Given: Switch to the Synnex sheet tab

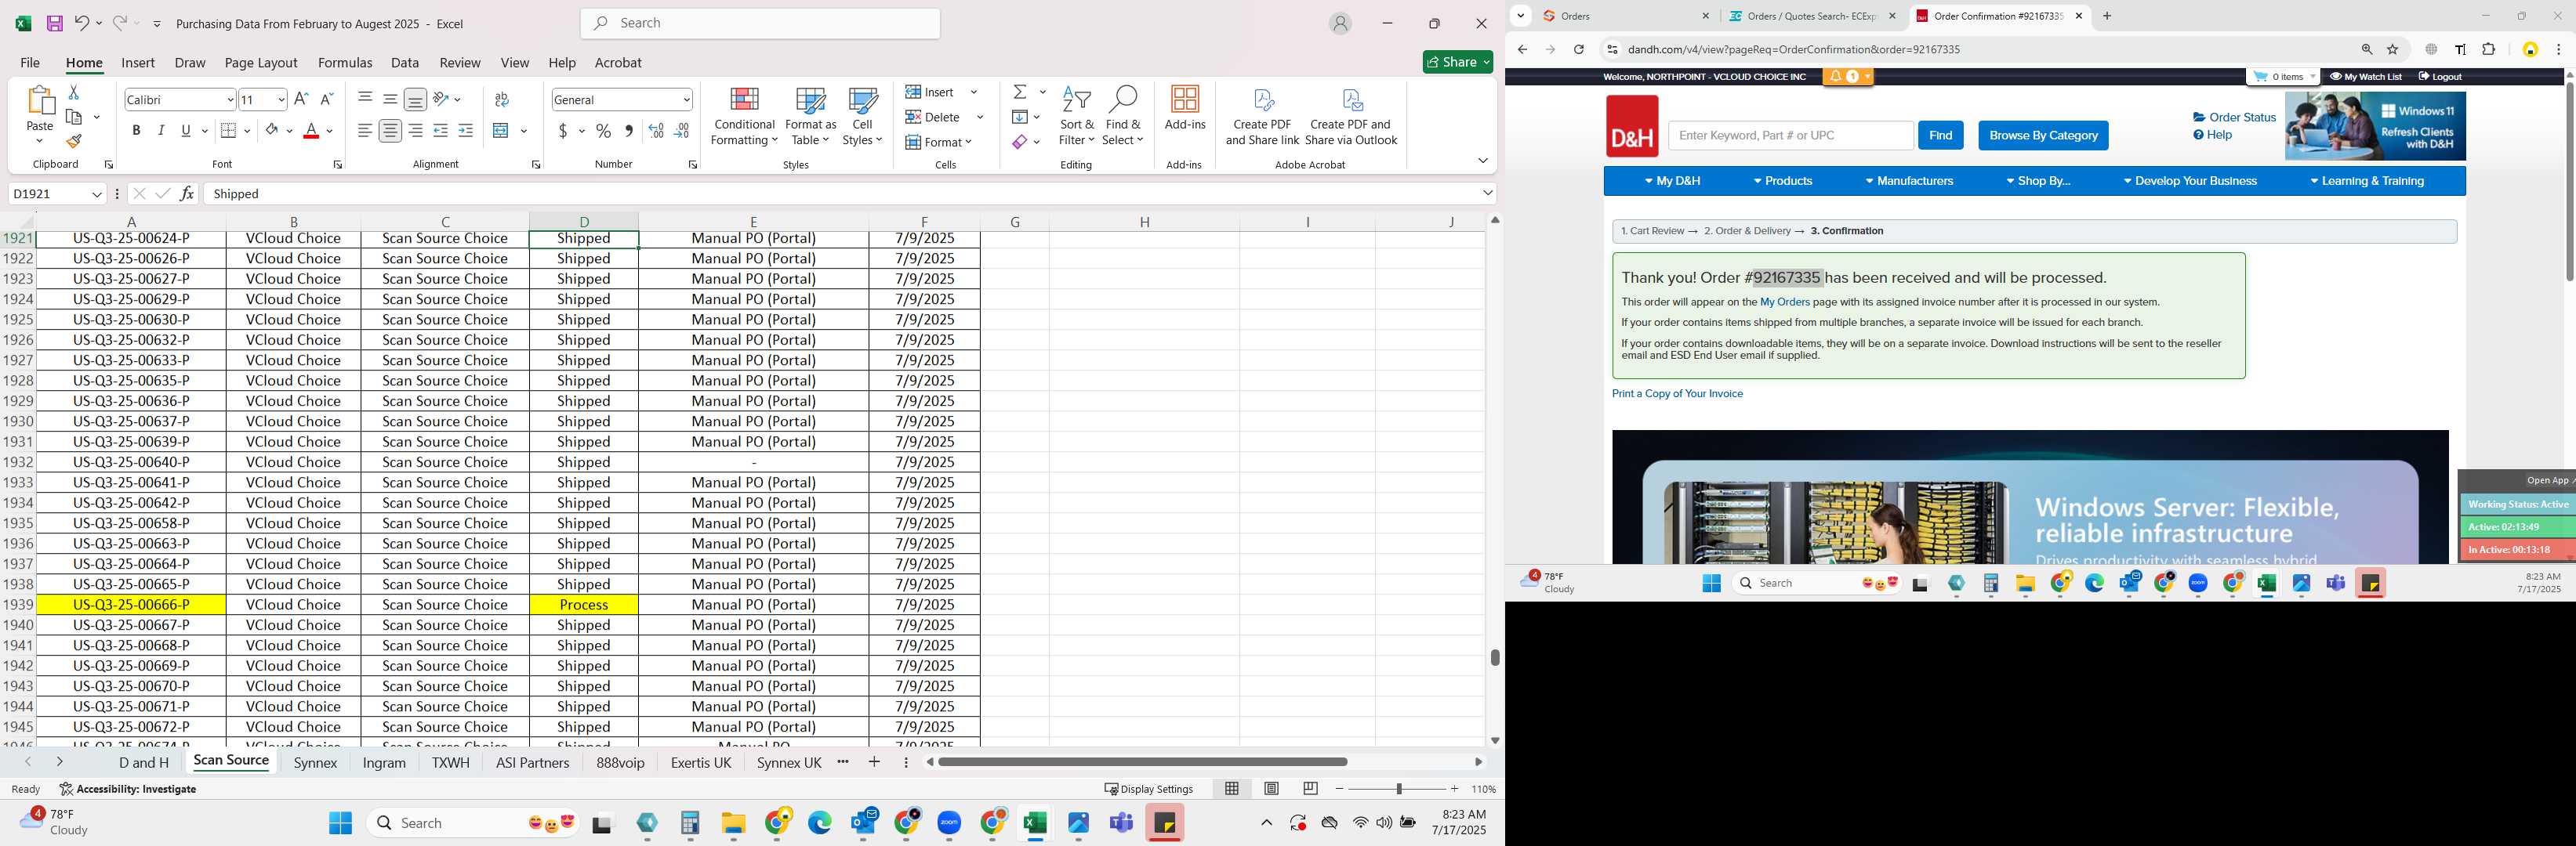Looking at the screenshot, I should tap(316, 762).
